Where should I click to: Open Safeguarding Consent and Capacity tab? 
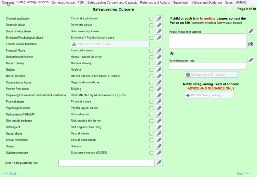(112, 2)
